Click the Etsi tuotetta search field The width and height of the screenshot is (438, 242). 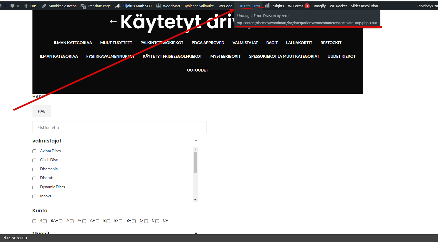(119, 128)
